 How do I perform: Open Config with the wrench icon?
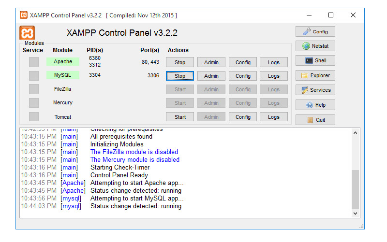(315, 31)
